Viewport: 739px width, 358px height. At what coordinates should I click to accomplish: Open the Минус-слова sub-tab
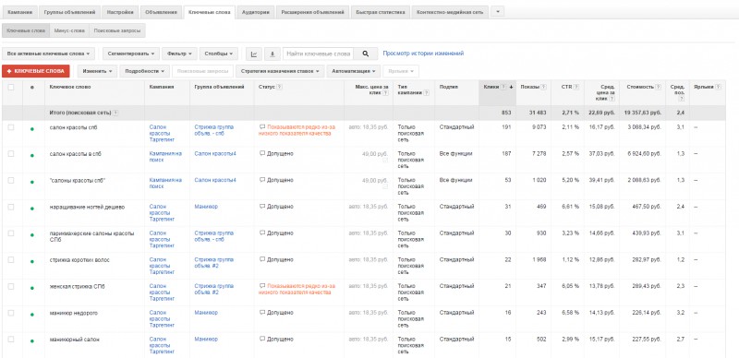coord(69,30)
